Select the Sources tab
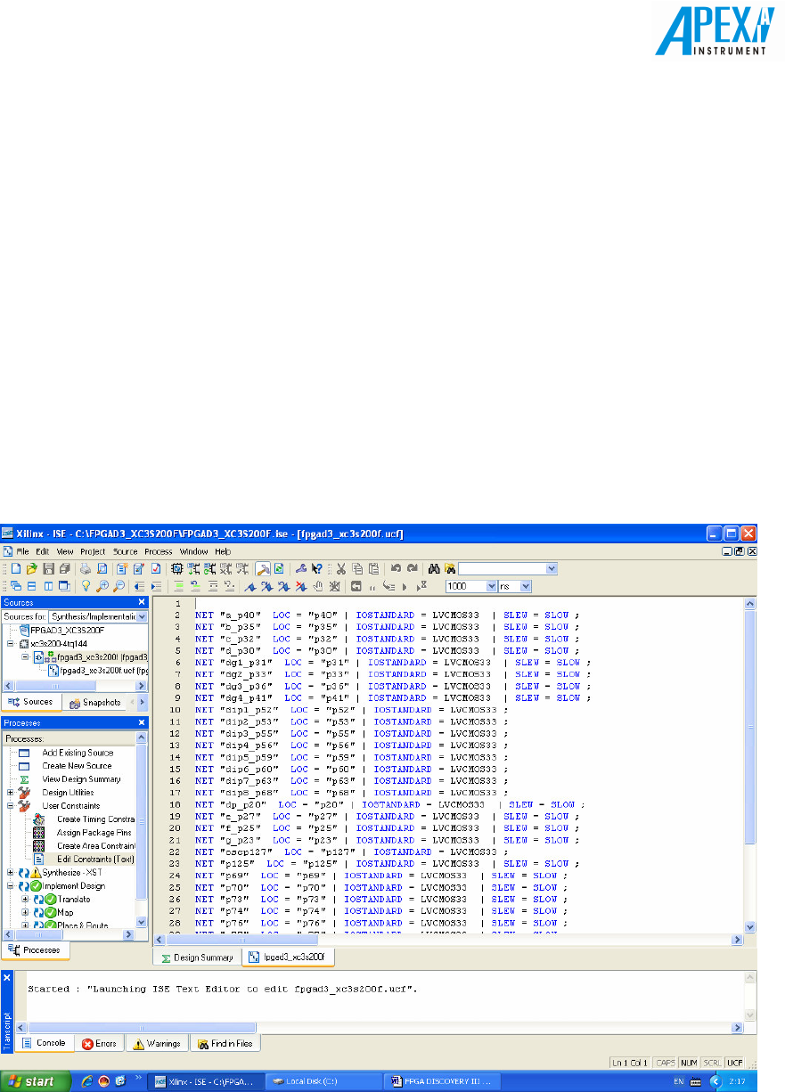The width and height of the screenshot is (785, 1092). [32, 702]
